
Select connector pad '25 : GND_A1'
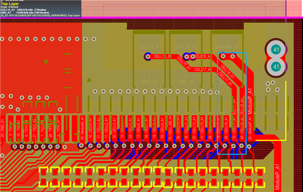coord(2,128)
